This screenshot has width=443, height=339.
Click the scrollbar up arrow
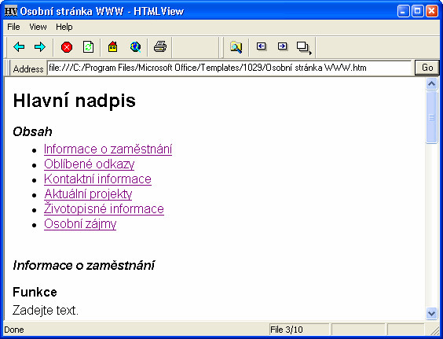pos(431,83)
